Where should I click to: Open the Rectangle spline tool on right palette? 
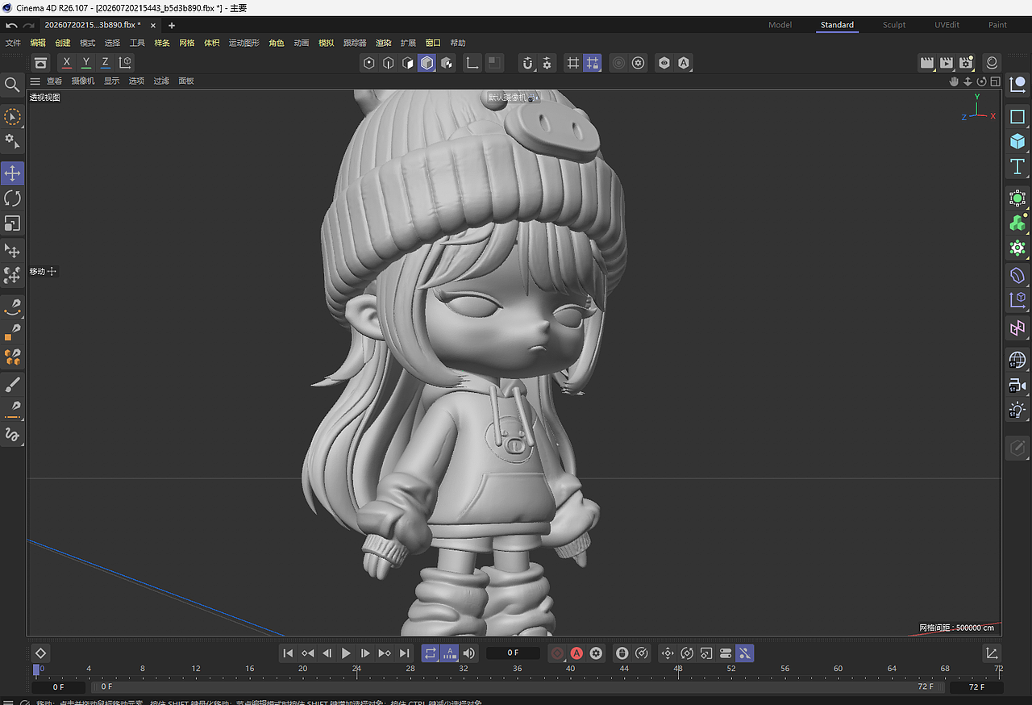click(x=1017, y=117)
